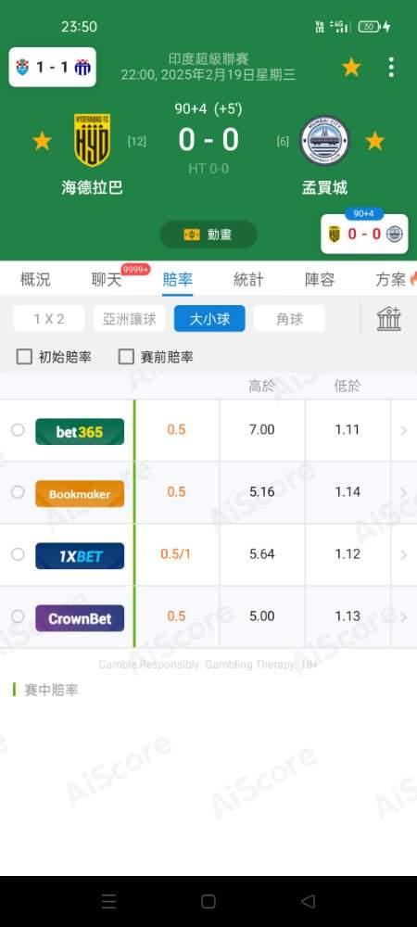
Task: Switch to 統計 statistics tab
Action: [248, 280]
